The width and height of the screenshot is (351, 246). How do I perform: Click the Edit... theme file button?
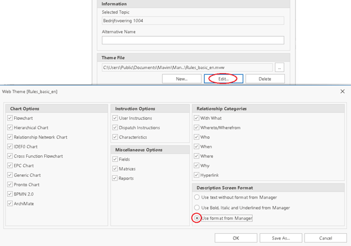223,79
